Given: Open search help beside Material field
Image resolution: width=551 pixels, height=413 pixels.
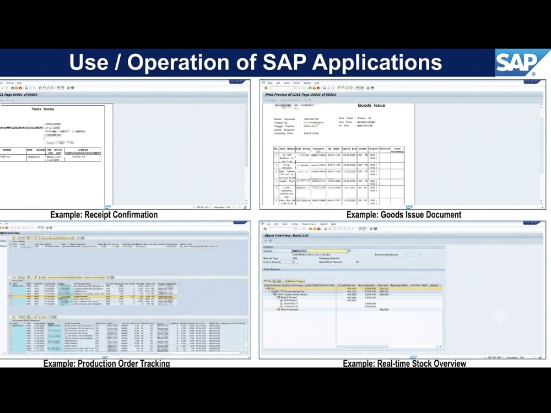Looking at the screenshot, I should click(x=349, y=251).
